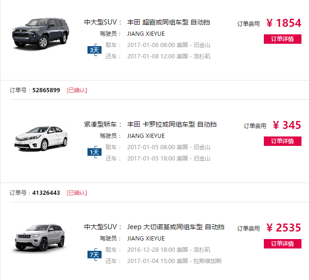Select order number 52865899
The width and height of the screenshot is (309, 280).
click(46, 90)
